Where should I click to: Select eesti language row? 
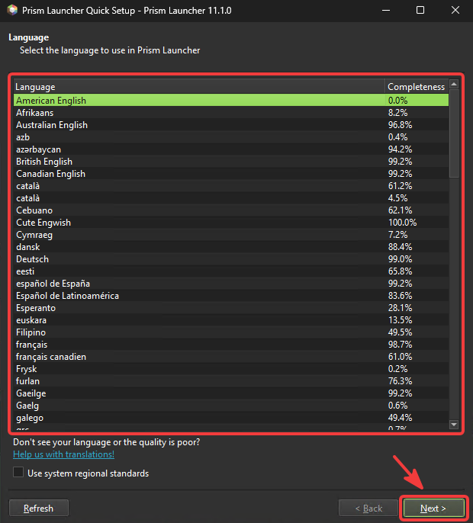[x=231, y=271]
